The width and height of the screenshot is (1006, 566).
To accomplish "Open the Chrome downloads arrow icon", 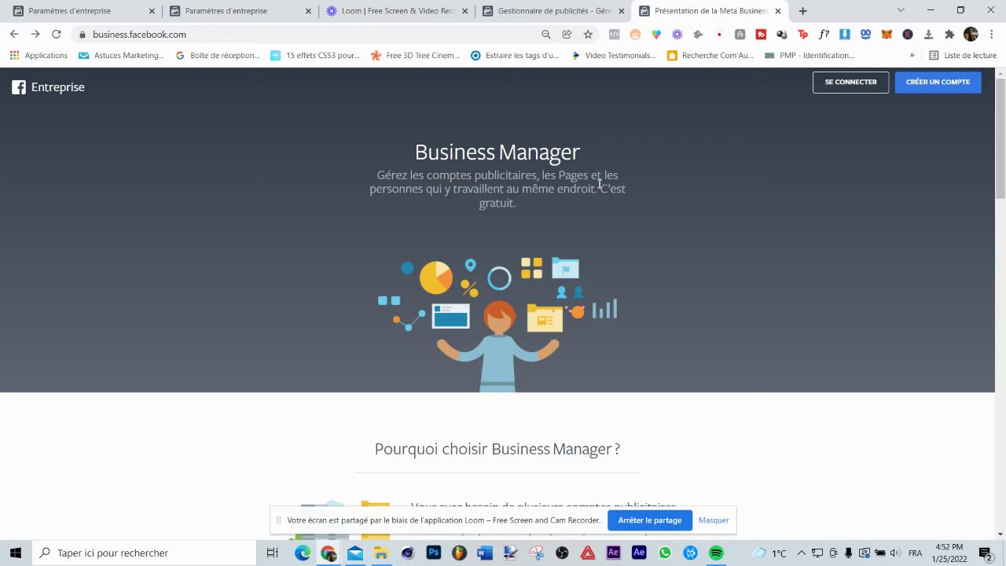I will coord(928,35).
